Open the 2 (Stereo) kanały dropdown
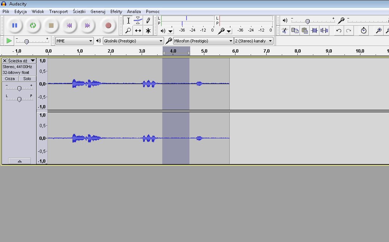Viewport: 389px width, 242px height. [x=254, y=41]
